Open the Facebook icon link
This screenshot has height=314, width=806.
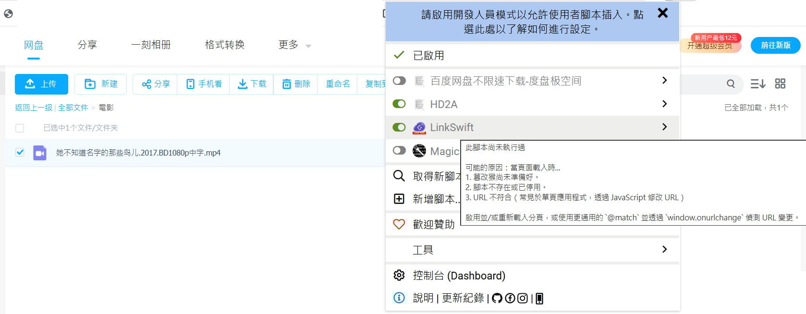tap(510, 298)
